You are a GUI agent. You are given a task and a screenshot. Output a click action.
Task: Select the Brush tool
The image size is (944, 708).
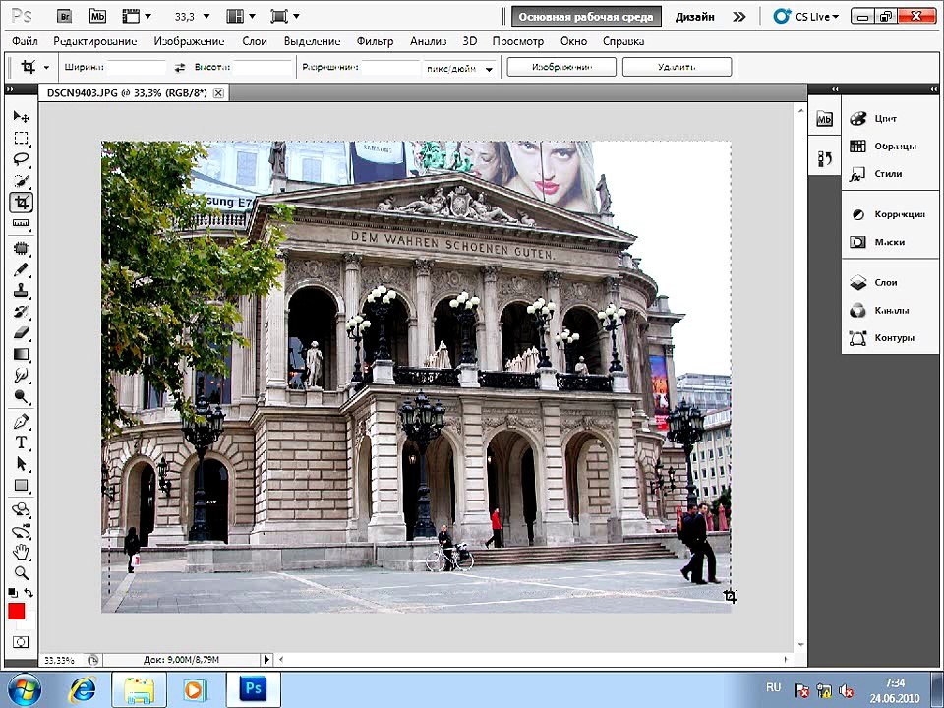click(21, 269)
